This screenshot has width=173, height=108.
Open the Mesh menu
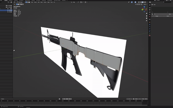click(x=42, y=2)
